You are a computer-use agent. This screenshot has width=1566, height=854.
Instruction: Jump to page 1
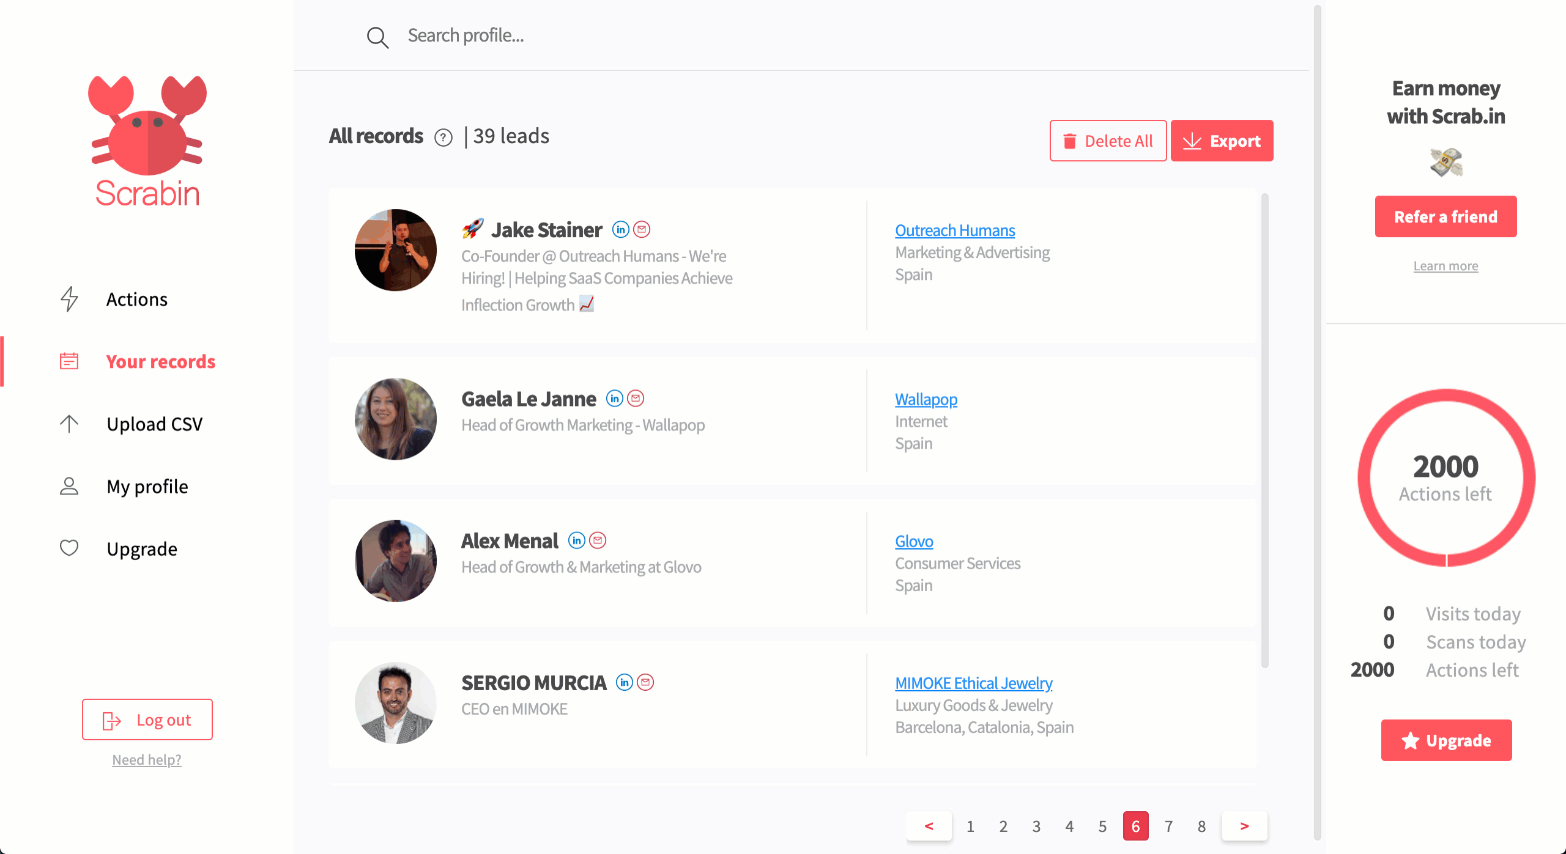pos(970,826)
